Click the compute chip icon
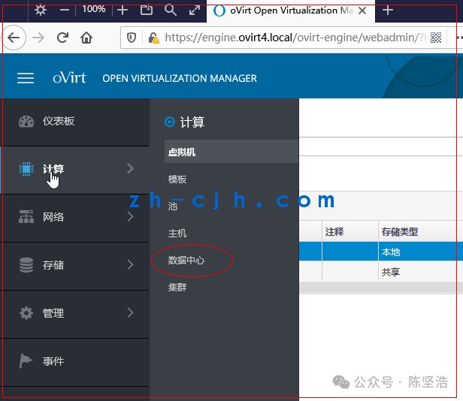The height and width of the screenshot is (401, 463). (26, 169)
